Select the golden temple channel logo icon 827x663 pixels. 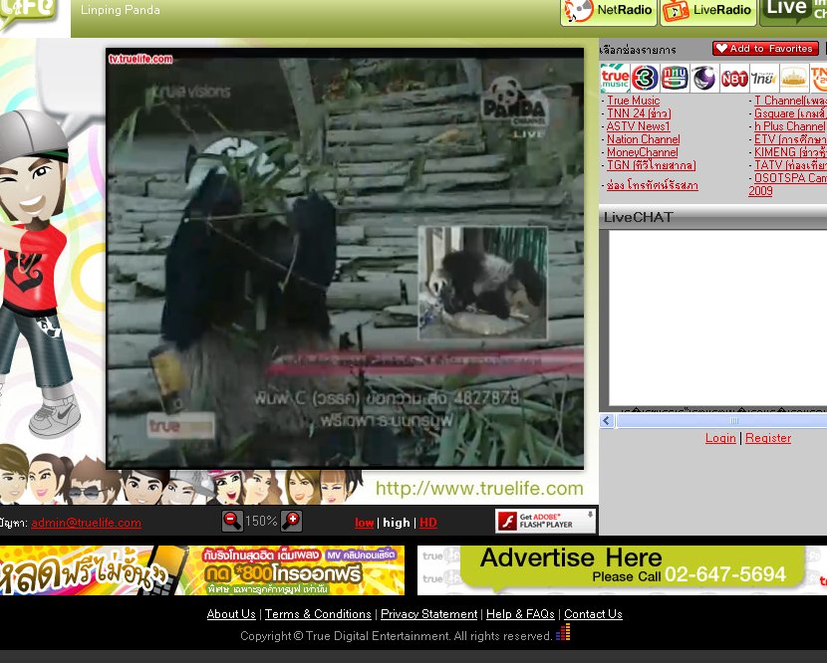794,78
